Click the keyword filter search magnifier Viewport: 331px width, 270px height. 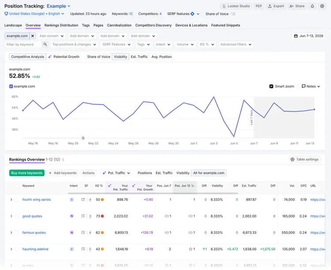pos(45,44)
